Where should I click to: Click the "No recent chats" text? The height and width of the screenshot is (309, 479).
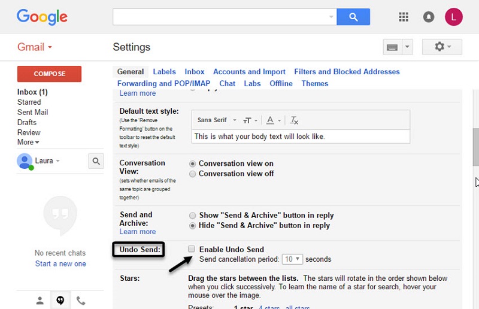pyautogui.click(x=60, y=253)
